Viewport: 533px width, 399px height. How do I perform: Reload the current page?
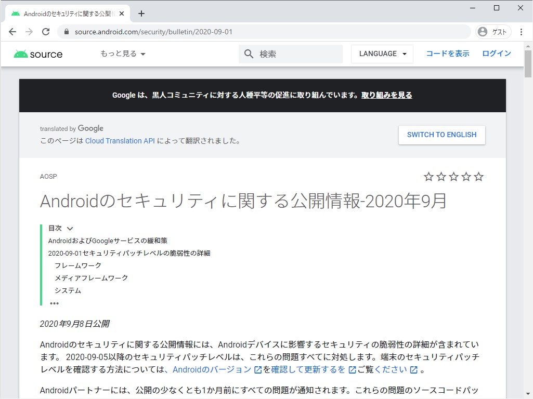pos(46,32)
